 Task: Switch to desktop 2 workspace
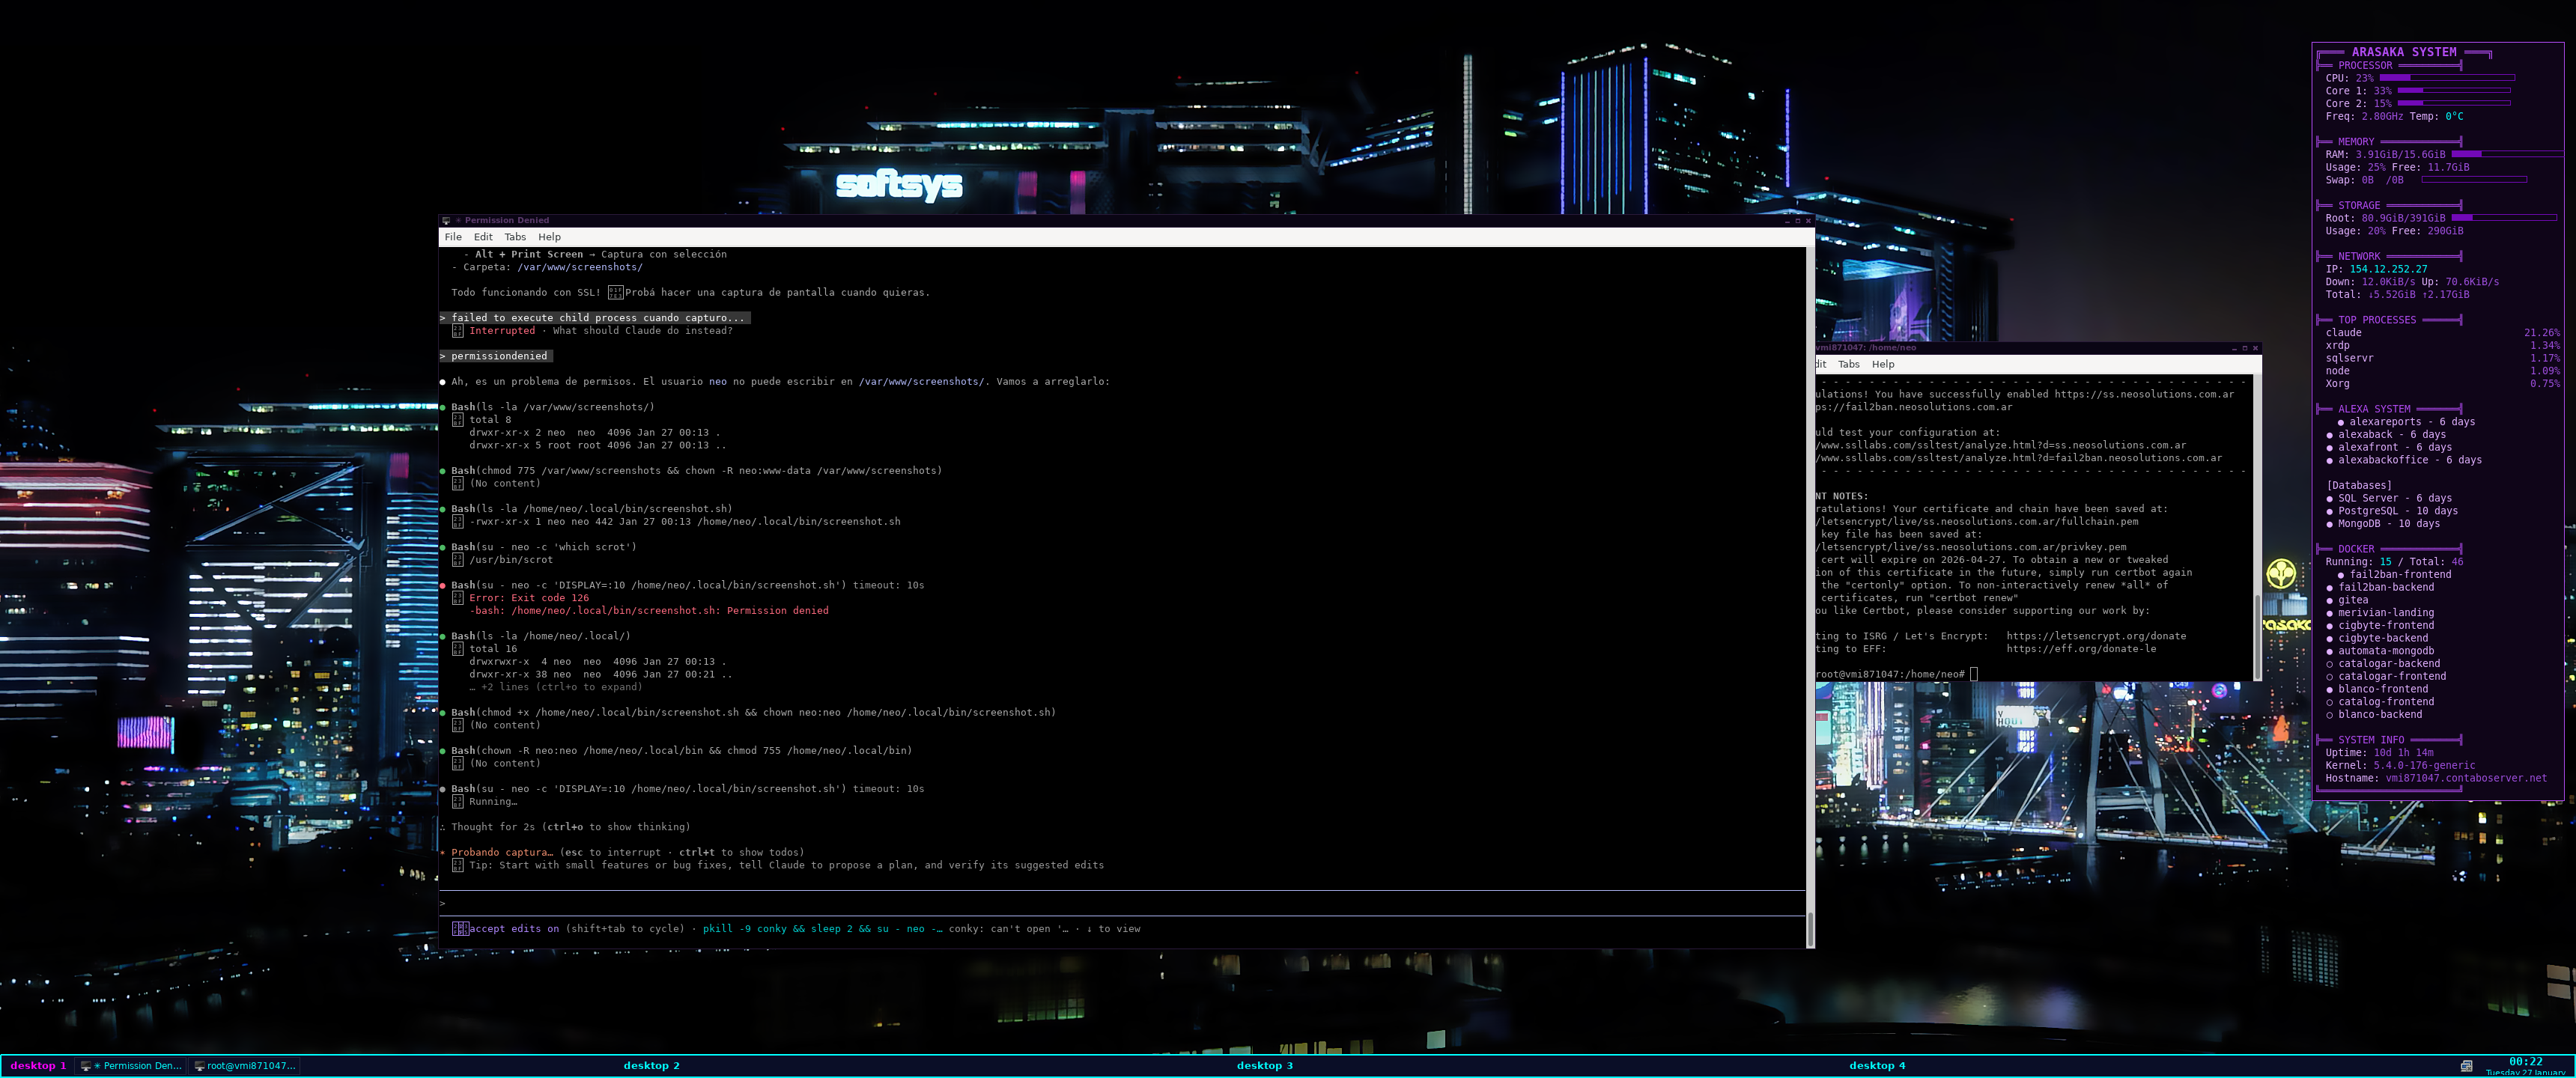[x=651, y=1066]
